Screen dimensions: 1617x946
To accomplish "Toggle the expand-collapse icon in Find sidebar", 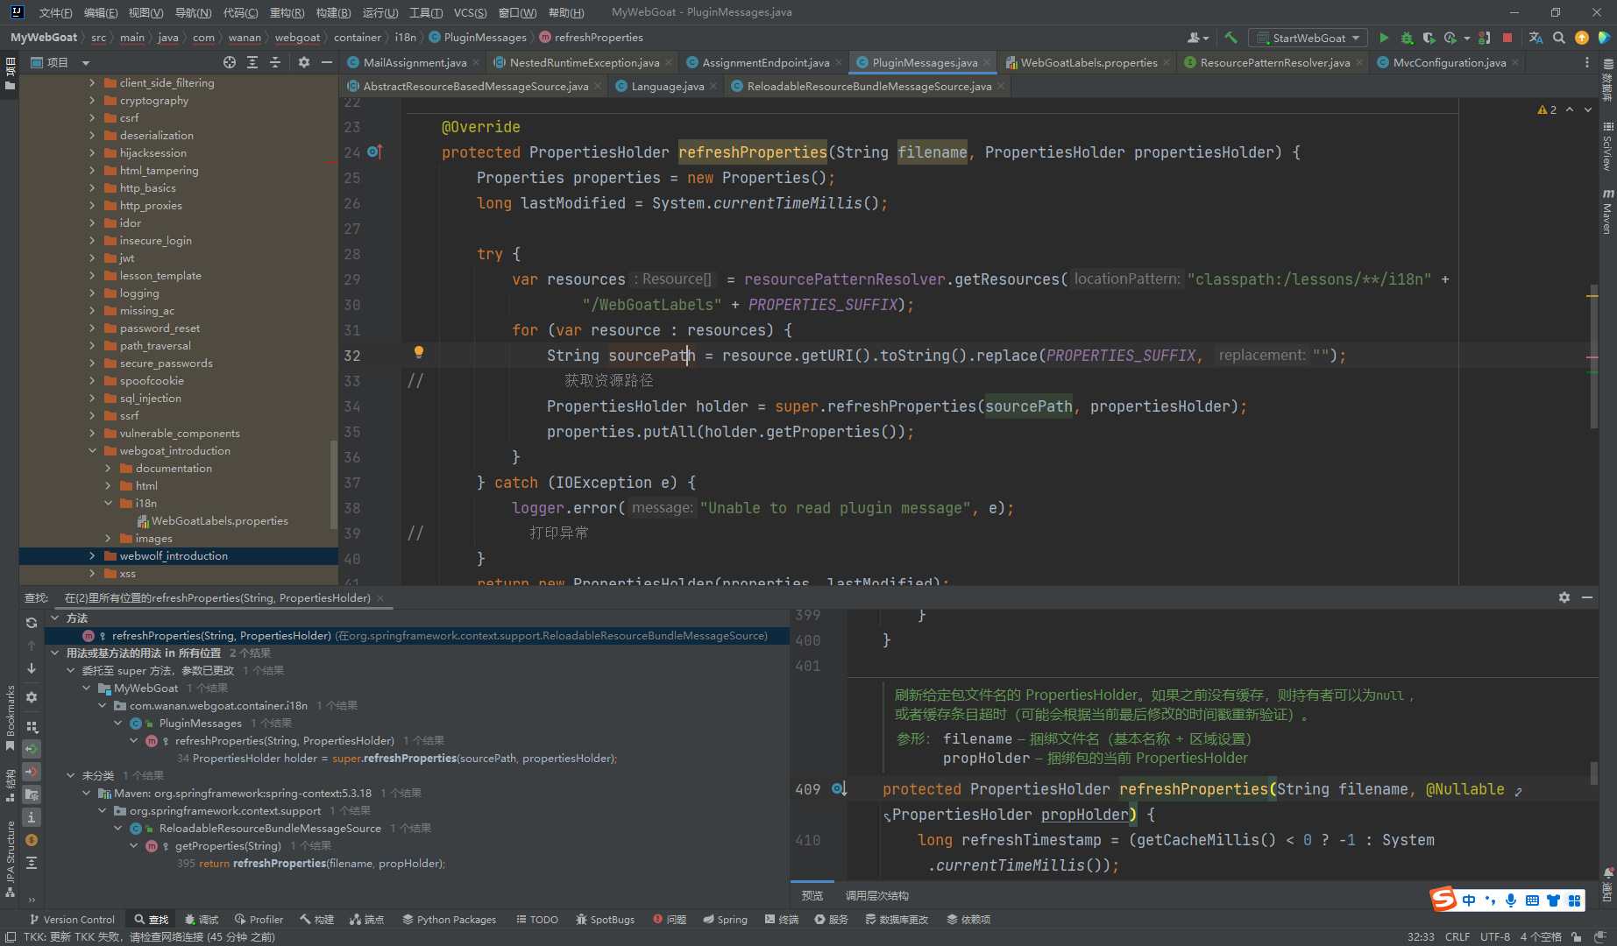I will point(32,863).
